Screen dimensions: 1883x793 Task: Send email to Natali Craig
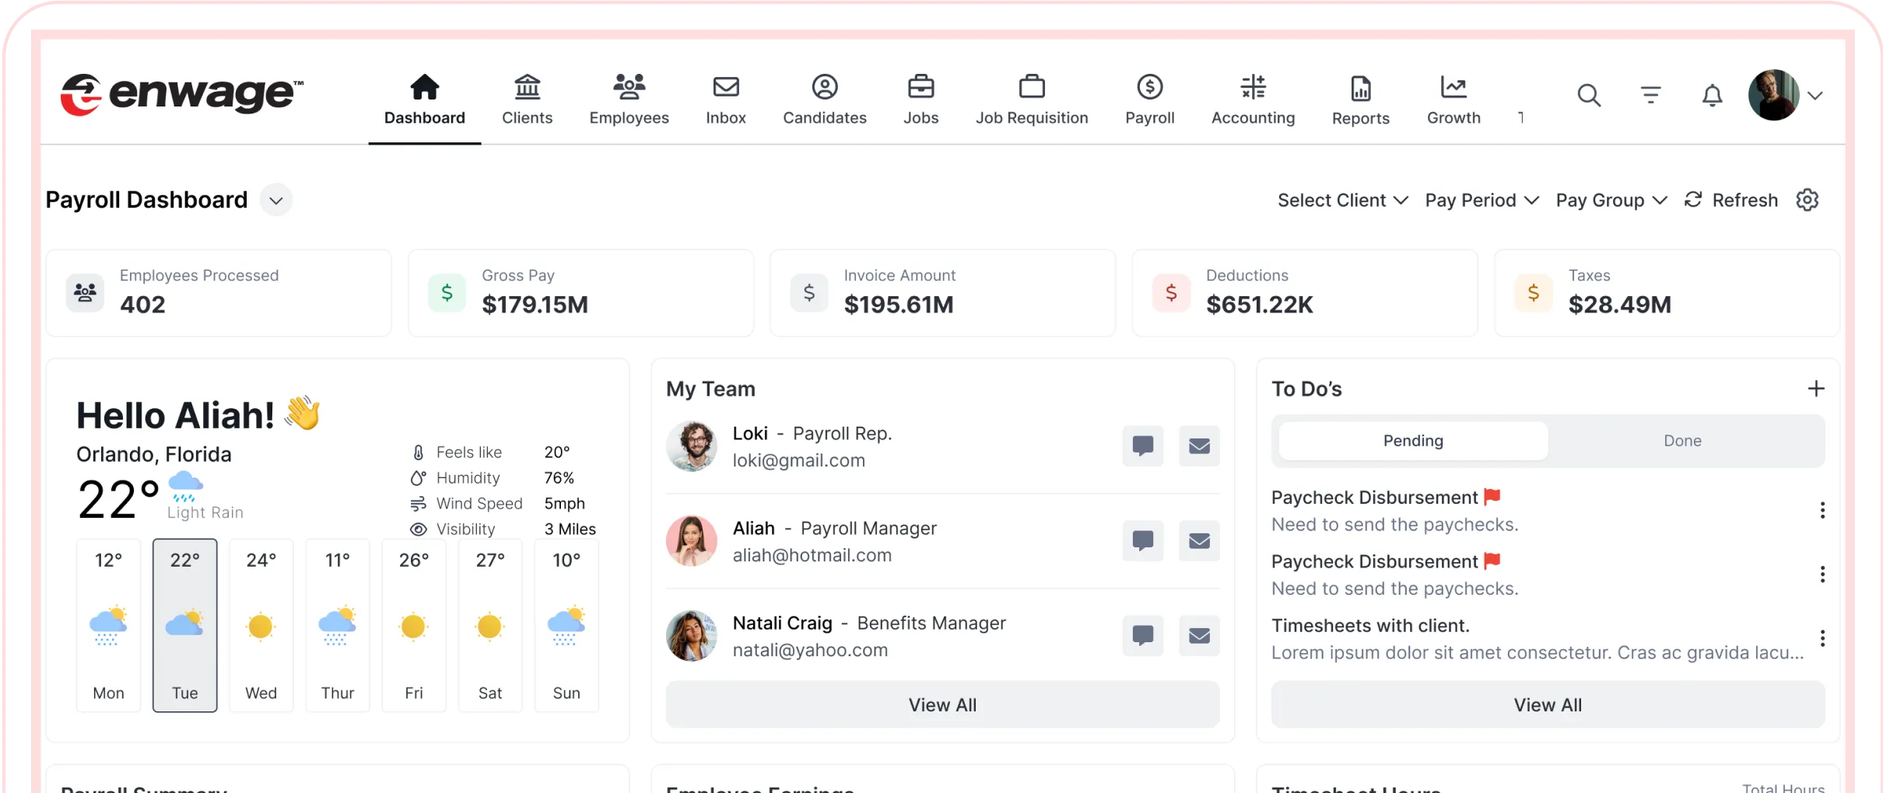1198,636
